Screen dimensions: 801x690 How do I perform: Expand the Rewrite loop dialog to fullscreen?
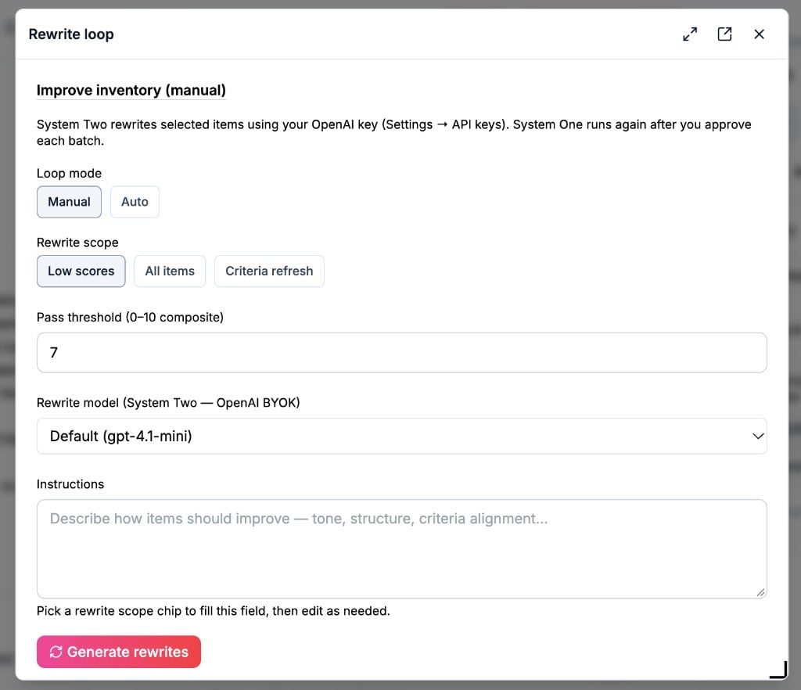coord(690,34)
